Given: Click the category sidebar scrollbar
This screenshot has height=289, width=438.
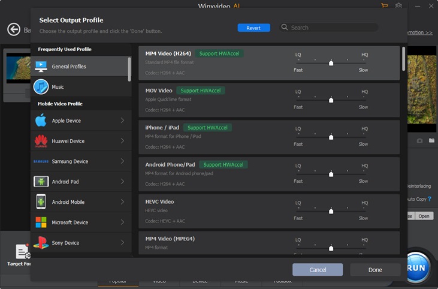Looking at the screenshot, I should (x=129, y=70).
